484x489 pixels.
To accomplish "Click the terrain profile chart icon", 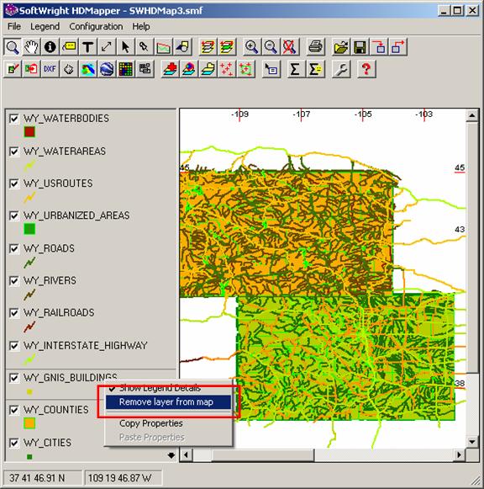I will (163, 47).
